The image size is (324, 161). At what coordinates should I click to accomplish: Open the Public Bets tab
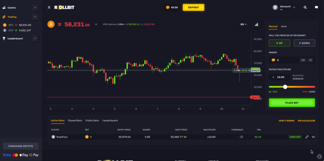click(x=92, y=120)
